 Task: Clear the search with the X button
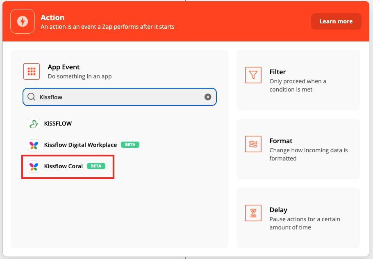(208, 97)
